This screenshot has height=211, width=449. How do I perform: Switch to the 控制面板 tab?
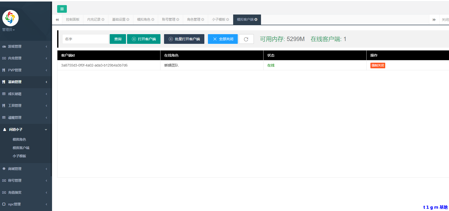(73, 20)
